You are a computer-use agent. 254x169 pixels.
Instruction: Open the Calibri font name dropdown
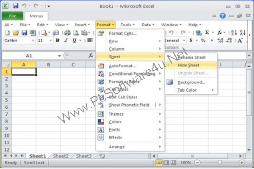click(x=33, y=40)
